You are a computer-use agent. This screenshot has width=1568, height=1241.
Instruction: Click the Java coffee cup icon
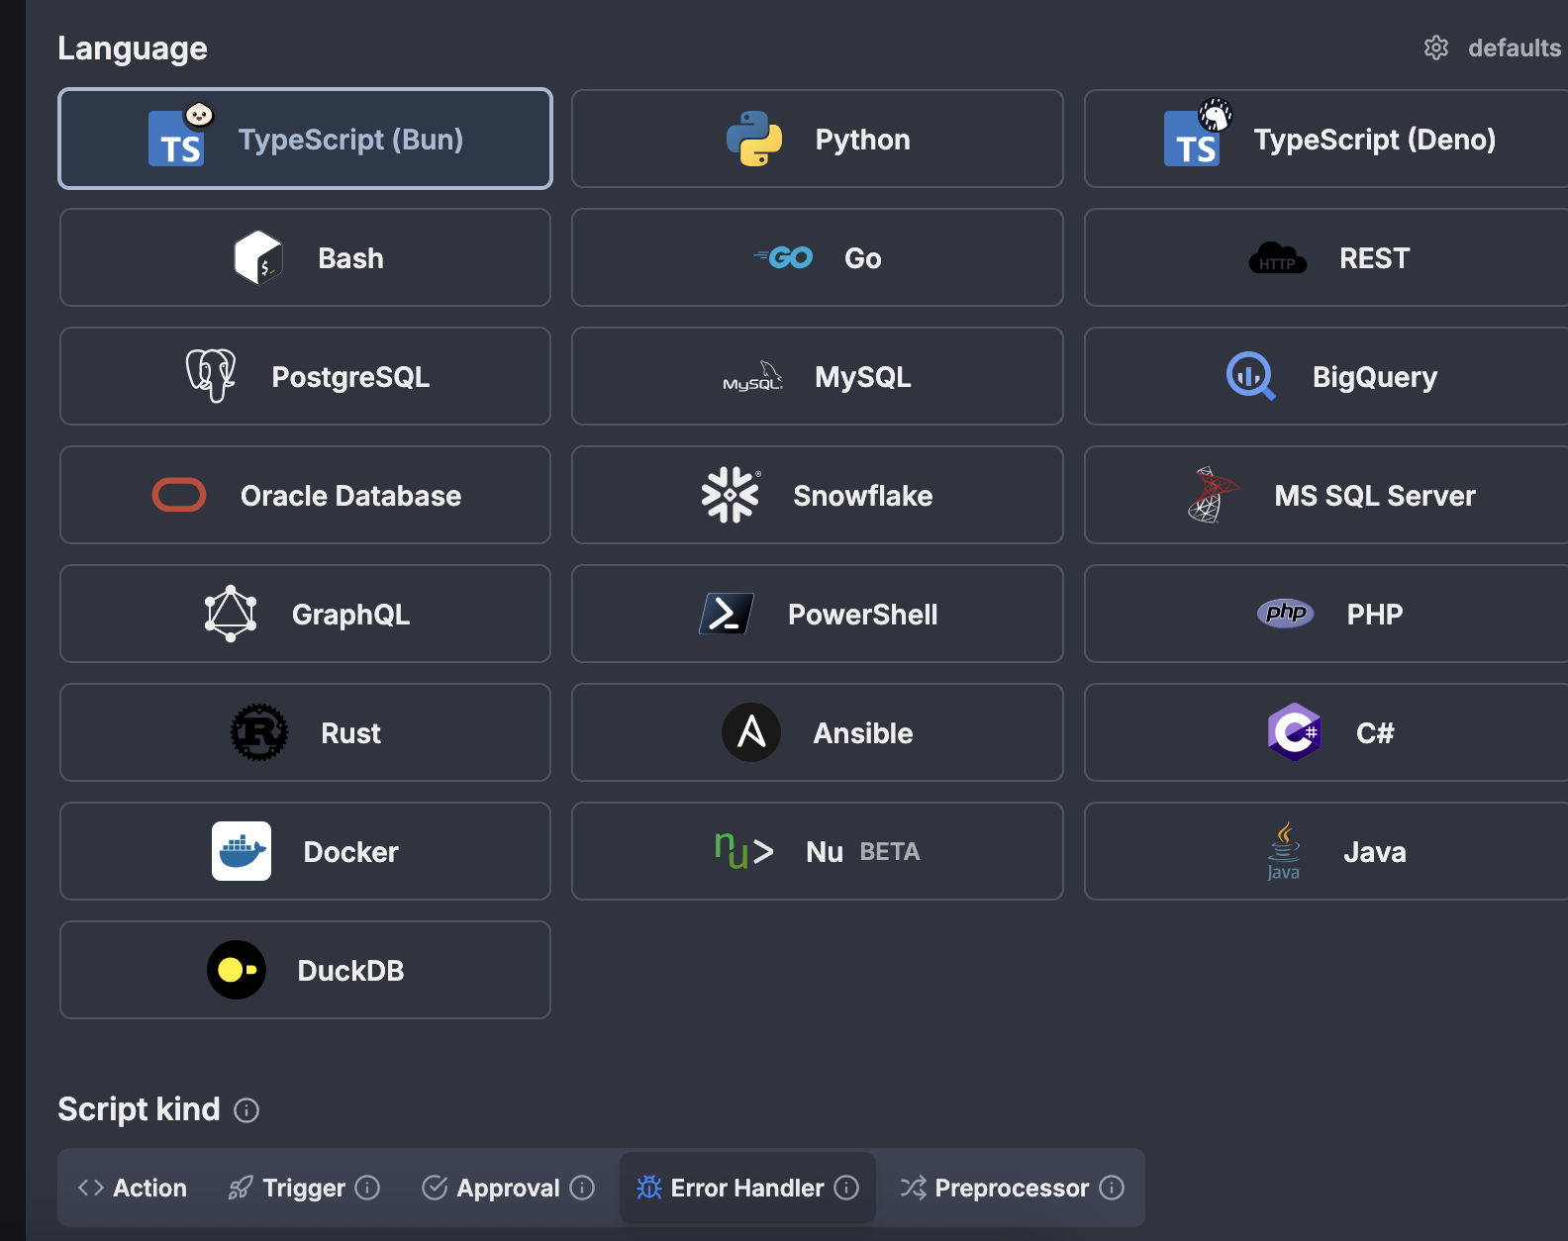coord(1284,851)
